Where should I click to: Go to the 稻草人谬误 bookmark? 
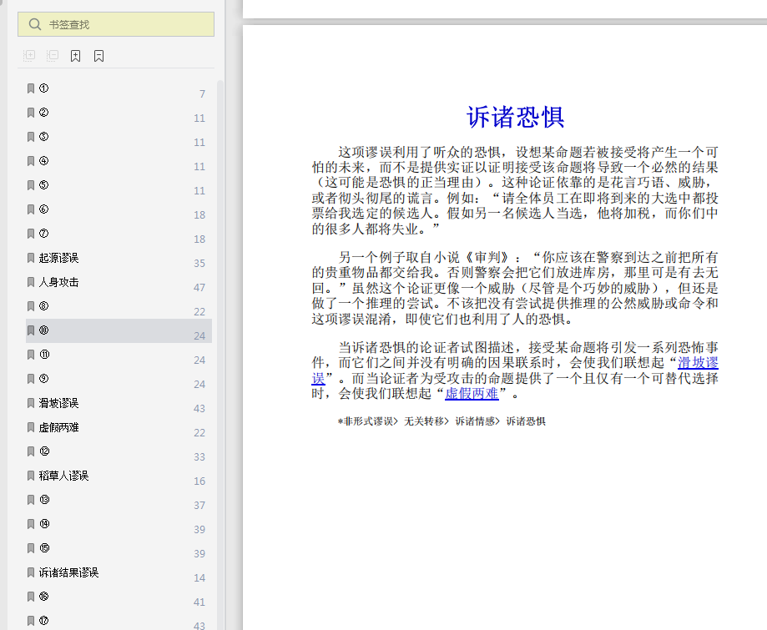119,476
